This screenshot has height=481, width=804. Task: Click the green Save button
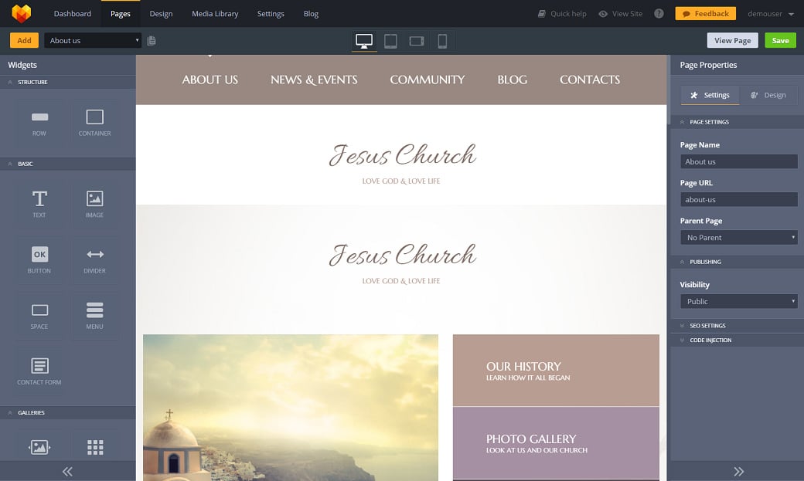click(780, 41)
